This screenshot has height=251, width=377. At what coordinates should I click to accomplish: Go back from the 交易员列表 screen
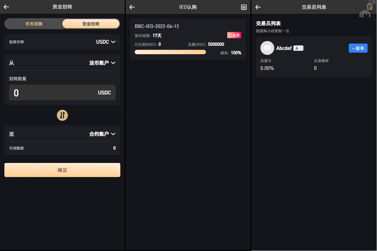point(258,7)
